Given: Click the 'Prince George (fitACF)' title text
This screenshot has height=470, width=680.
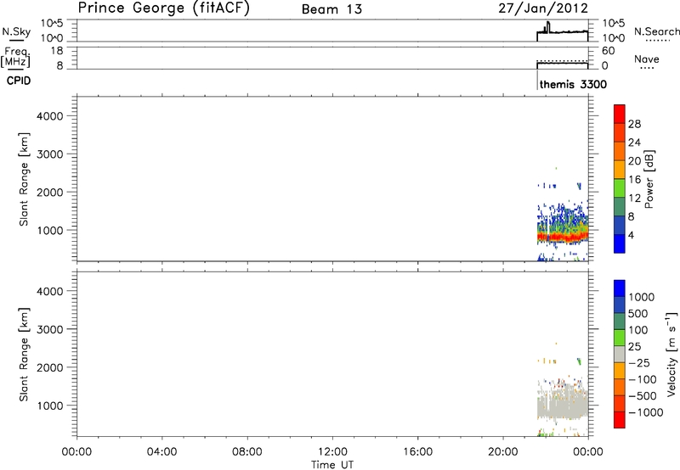Looking at the screenshot, I should point(163,8).
